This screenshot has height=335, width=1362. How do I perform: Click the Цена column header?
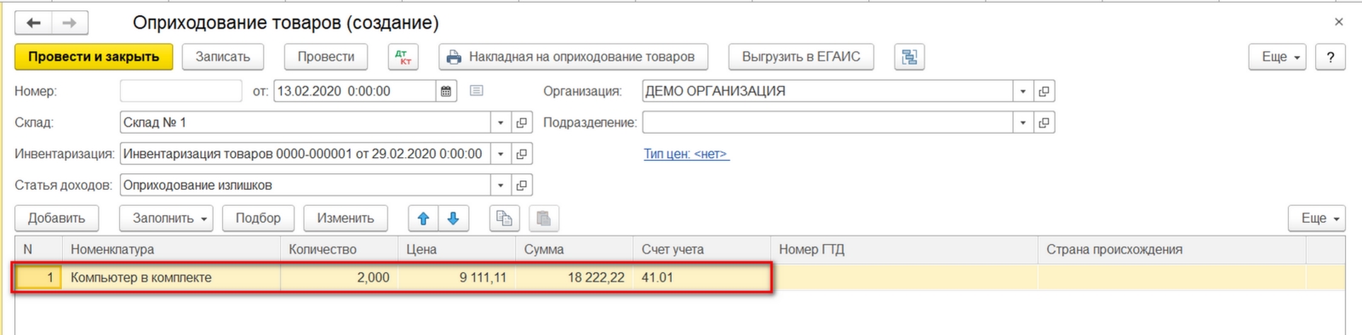pos(456,249)
